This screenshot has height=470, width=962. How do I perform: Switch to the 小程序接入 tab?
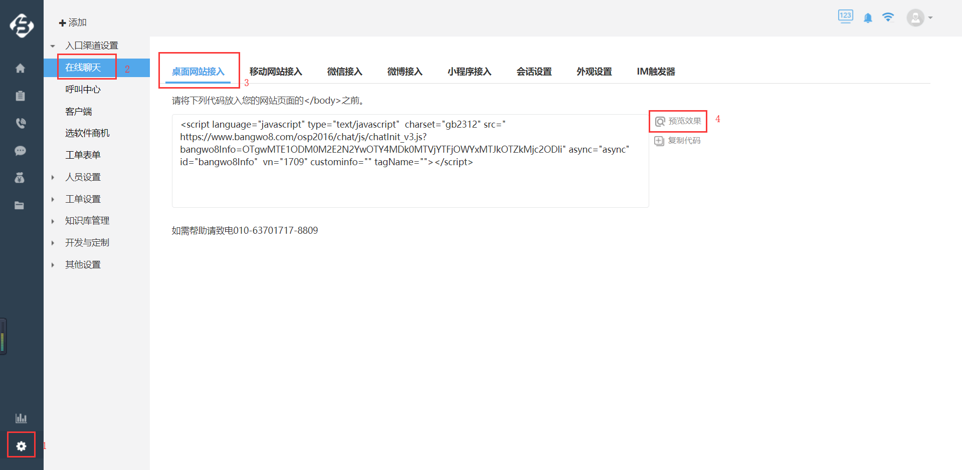pyautogui.click(x=469, y=72)
